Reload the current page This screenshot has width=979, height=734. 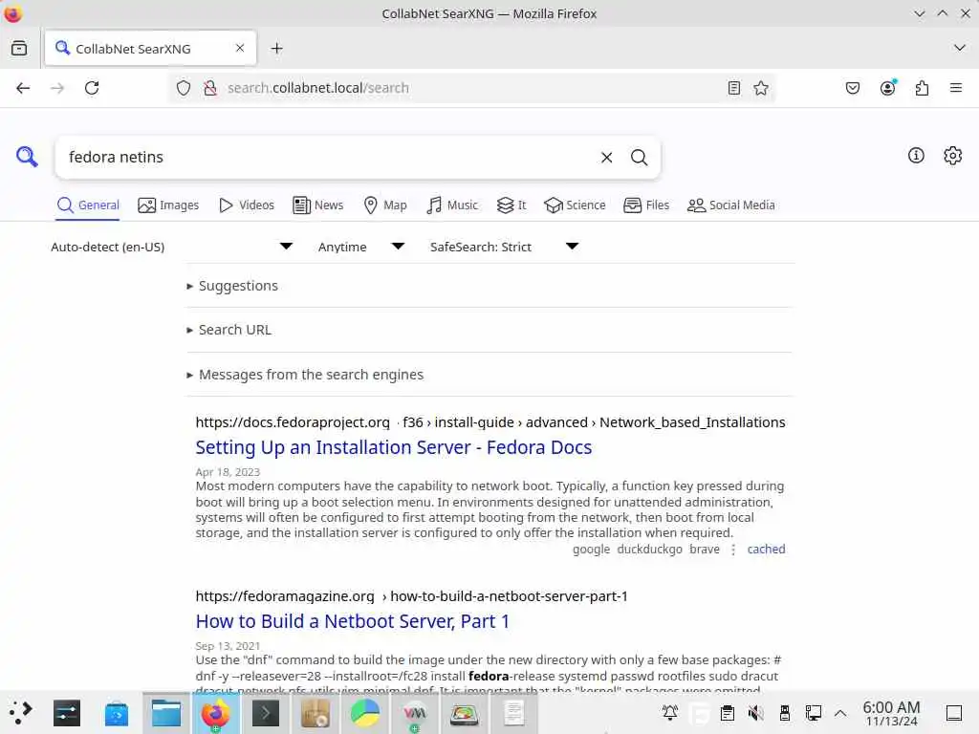pos(92,88)
